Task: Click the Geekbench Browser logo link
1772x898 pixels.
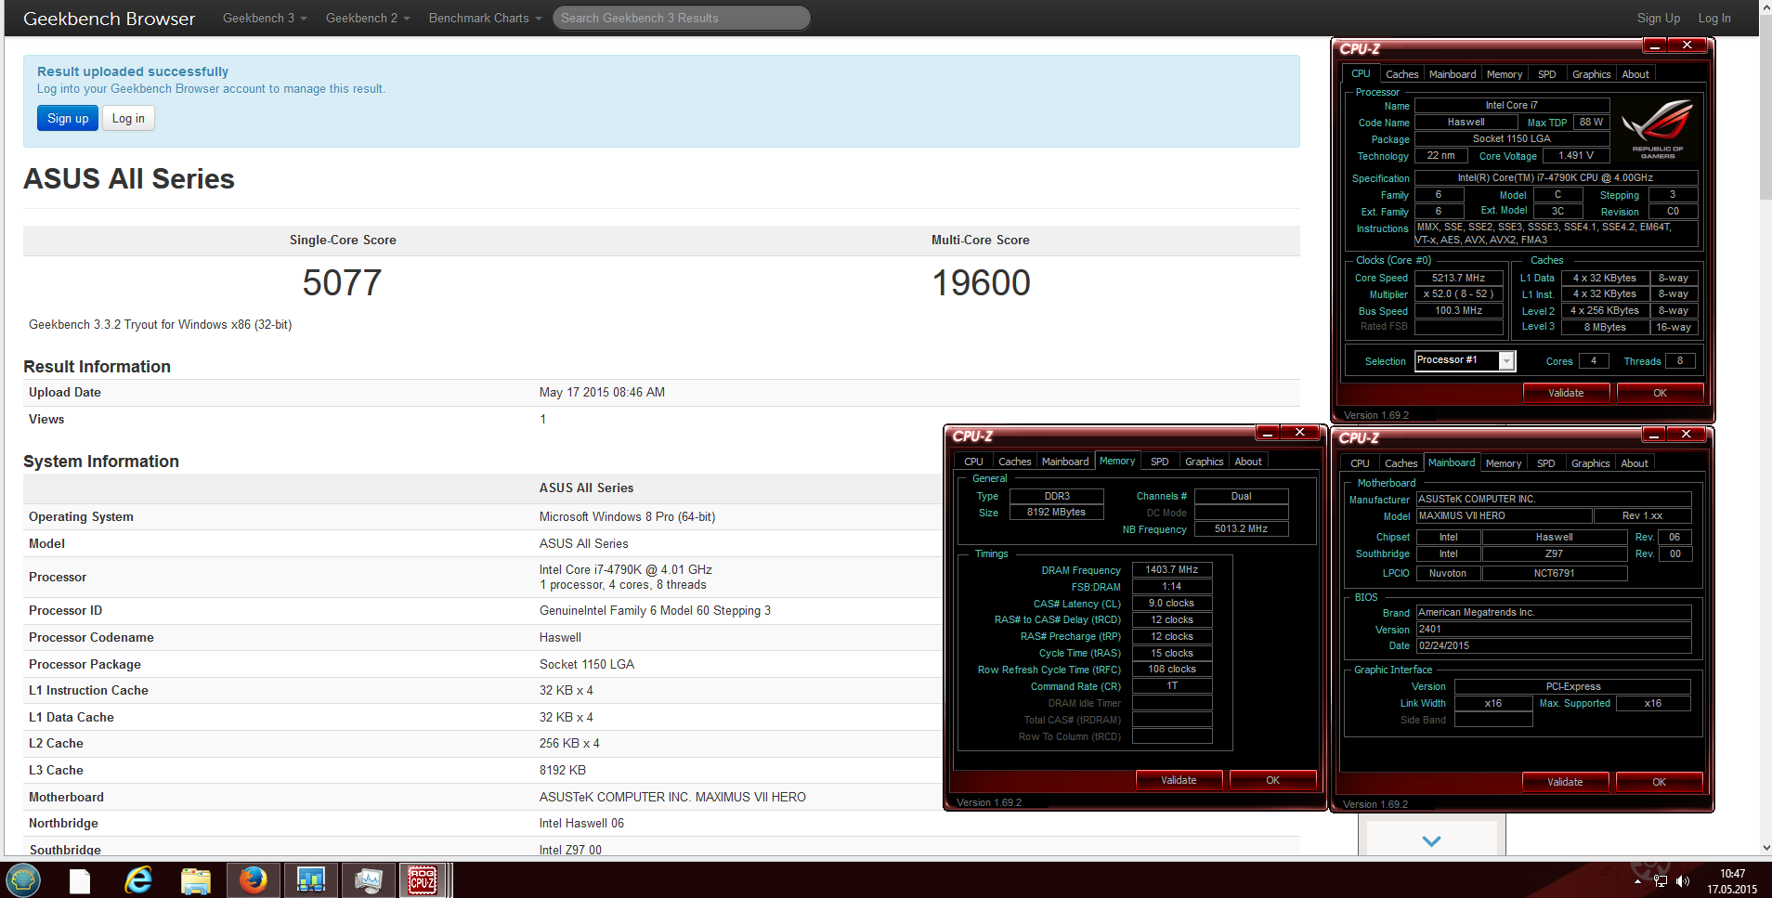Action: coord(109,19)
